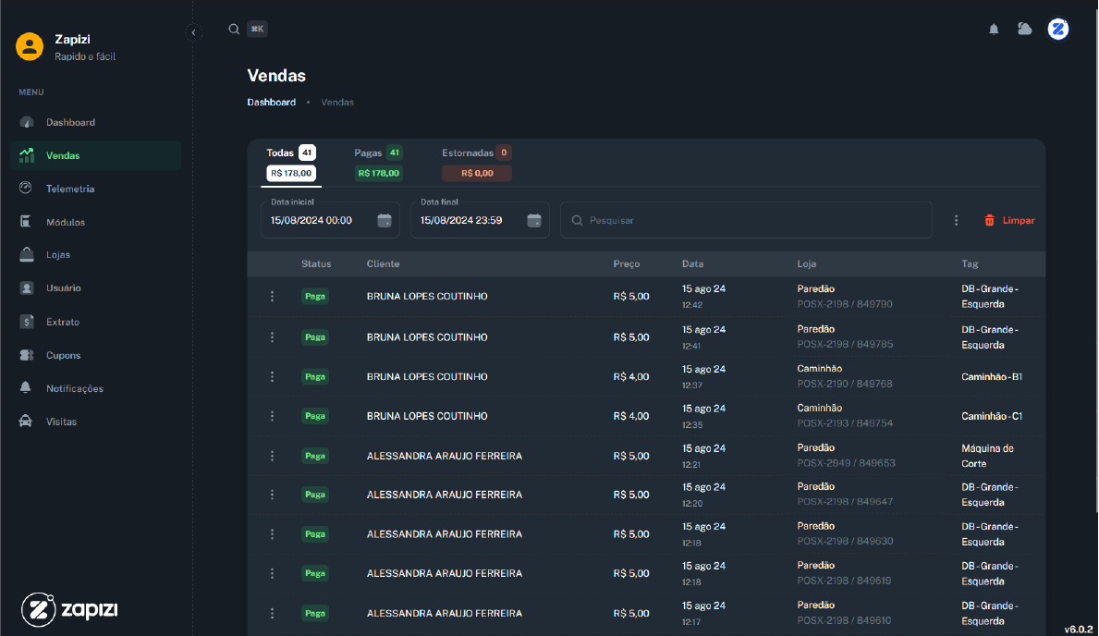
Task: Click the Visitas car icon
Action: [26, 422]
